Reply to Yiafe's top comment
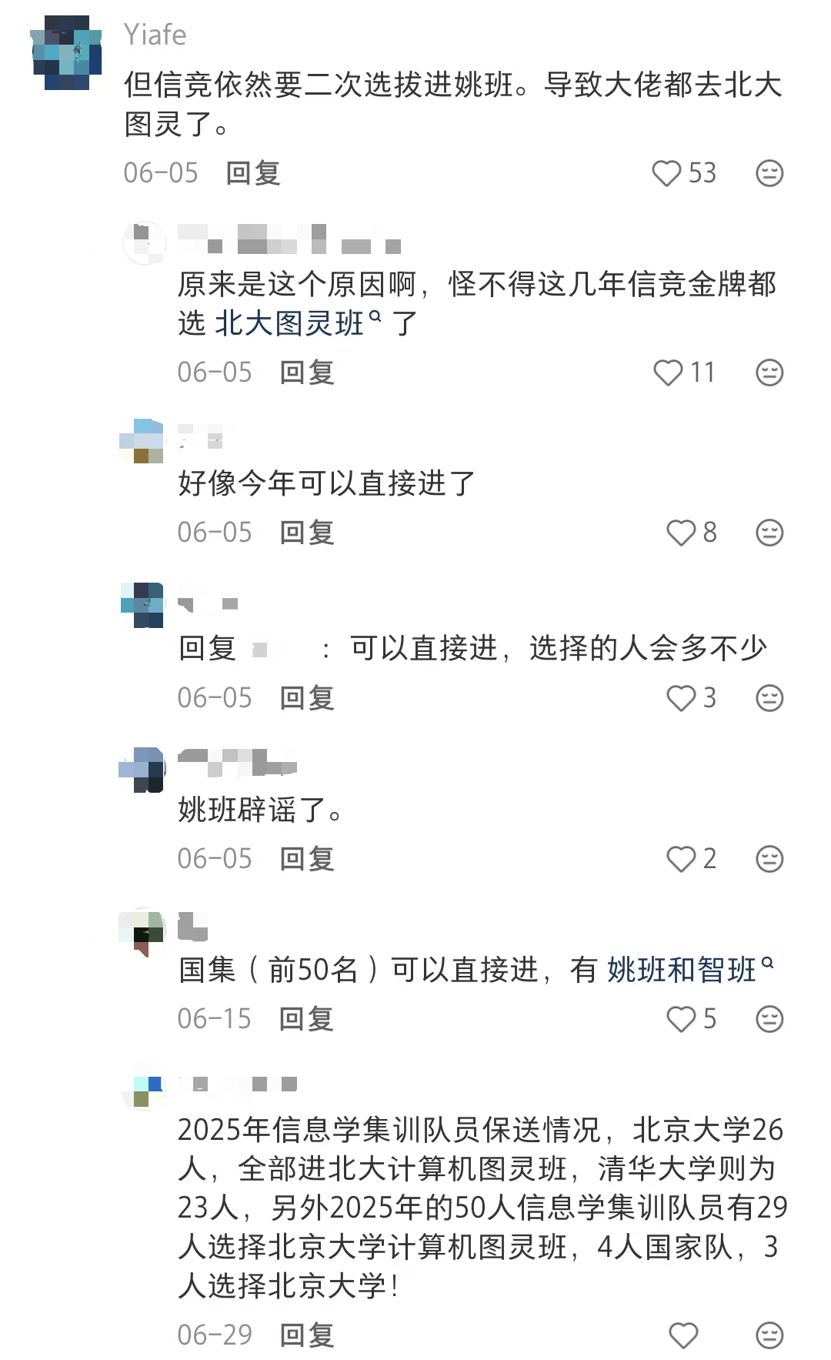 click(253, 173)
